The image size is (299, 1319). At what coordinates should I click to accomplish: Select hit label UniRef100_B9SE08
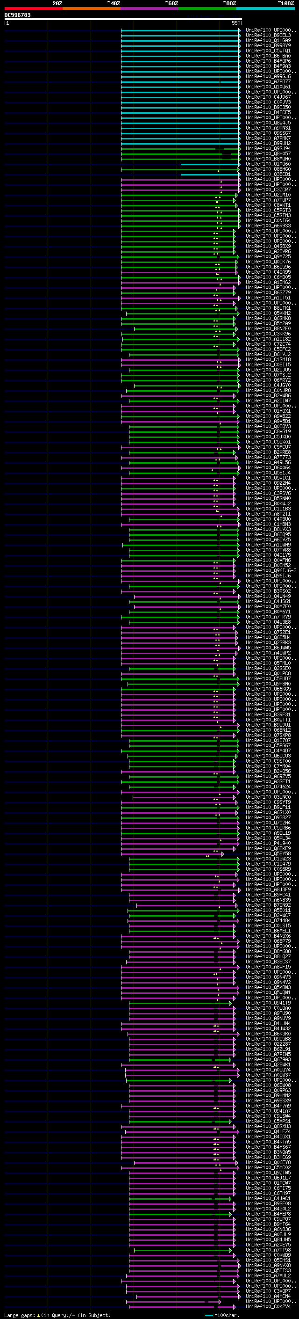(268, 1204)
